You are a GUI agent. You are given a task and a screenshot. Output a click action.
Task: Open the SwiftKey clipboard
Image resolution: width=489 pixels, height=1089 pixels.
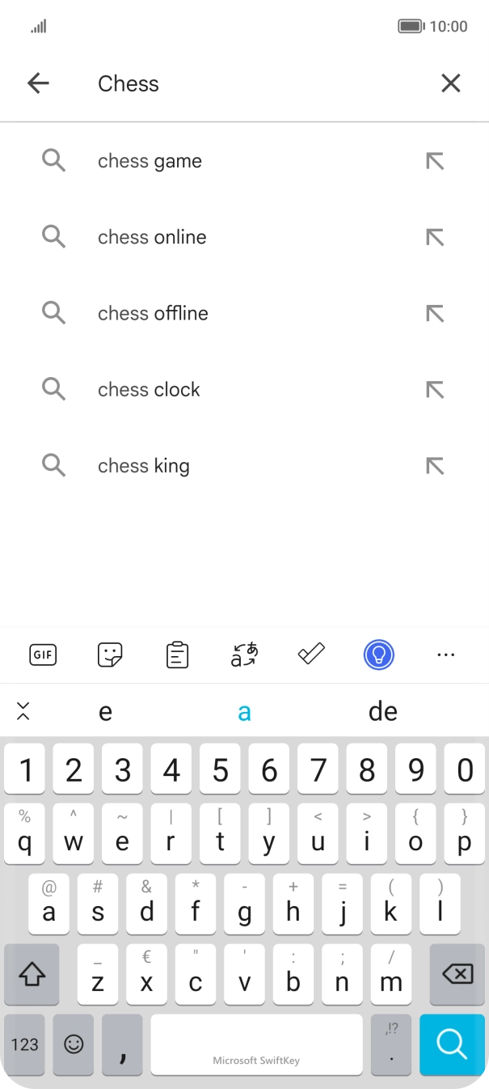click(176, 655)
